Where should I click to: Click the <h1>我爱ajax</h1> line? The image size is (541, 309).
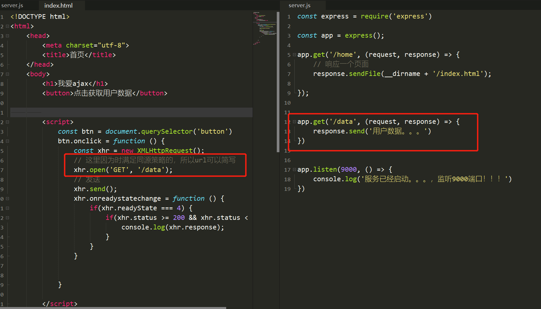coord(75,84)
